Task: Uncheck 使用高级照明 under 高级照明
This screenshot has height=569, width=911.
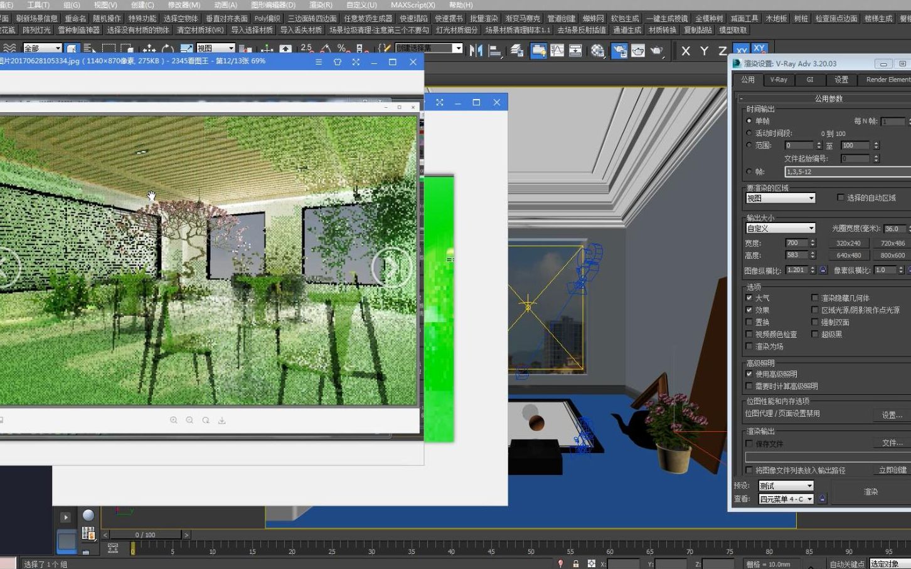Action: point(749,373)
